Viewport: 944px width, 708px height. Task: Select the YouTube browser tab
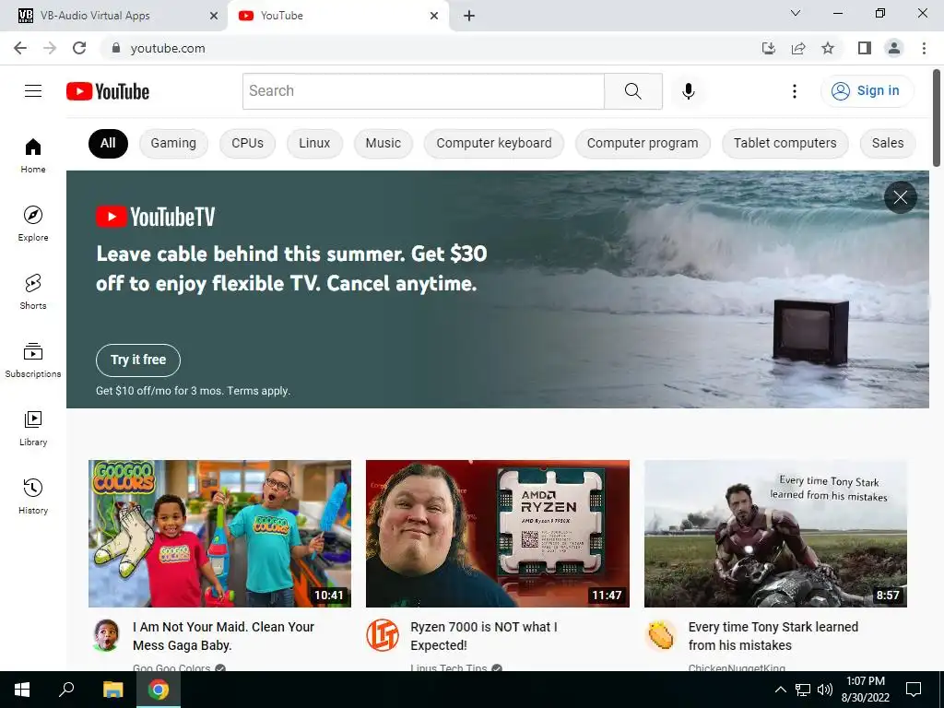pos(338,16)
